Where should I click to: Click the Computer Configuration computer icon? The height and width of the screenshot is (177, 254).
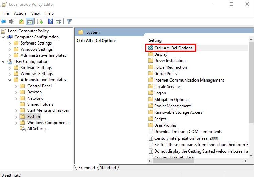(10, 37)
